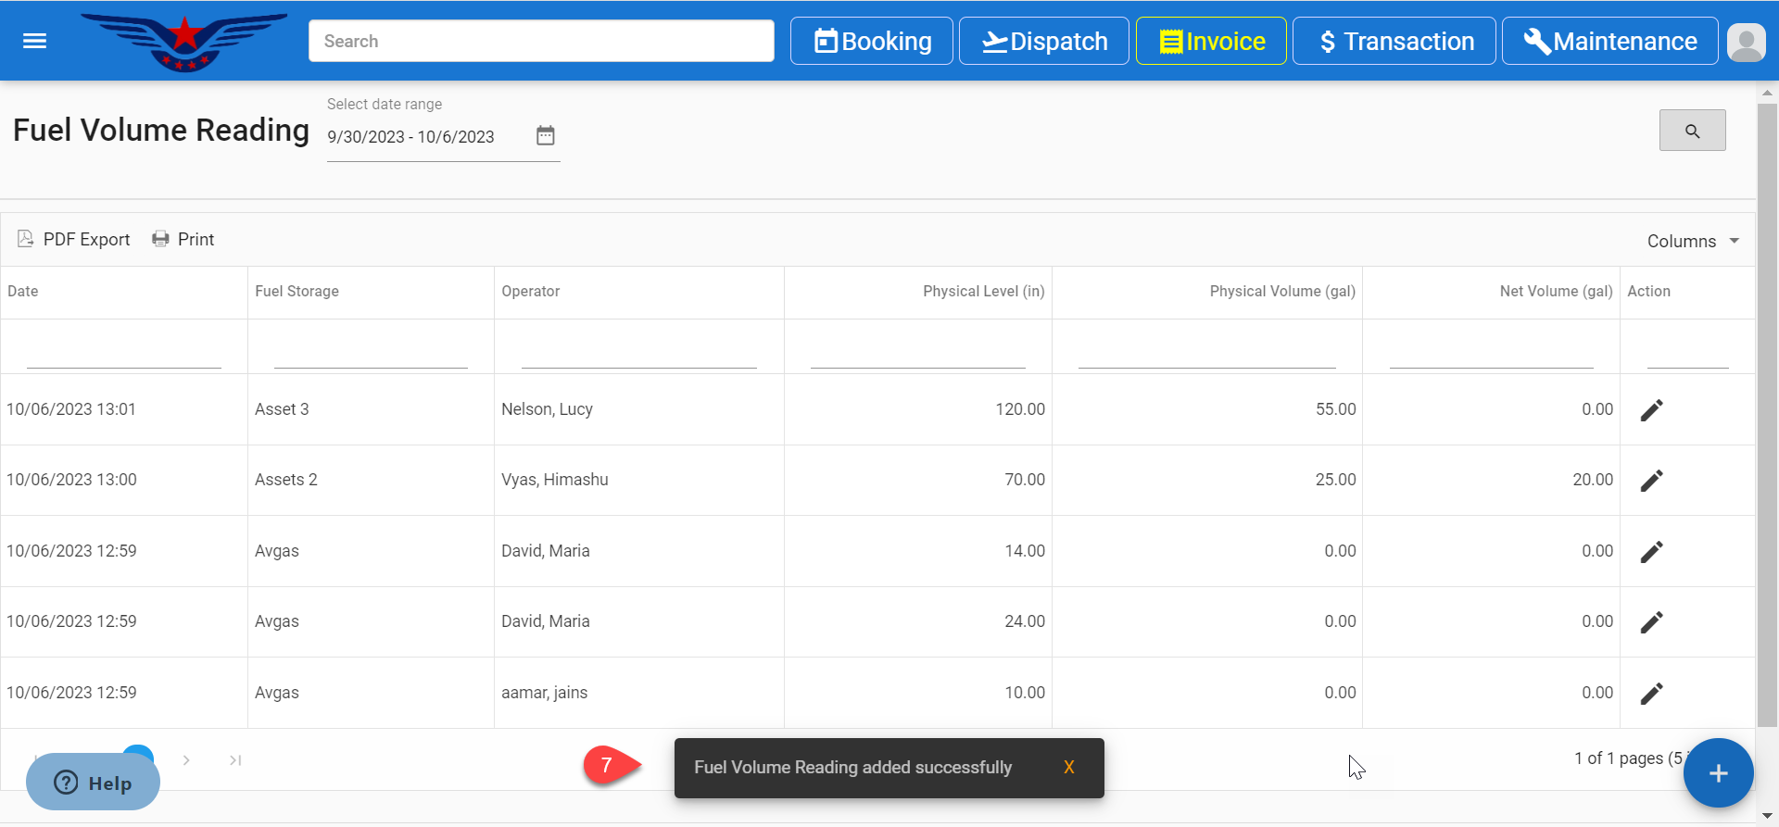1779x827 pixels.
Task: Edit the aamar, jains reading row
Action: pos(1651,694)
